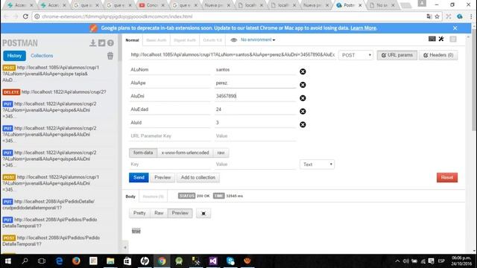The image size is (477, 268).
Task: Switch to Collections tab
Action: click(42, 56)
